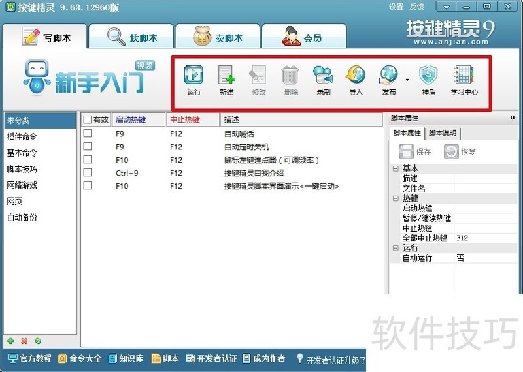Click the 描述 property value field

point(486,179)
